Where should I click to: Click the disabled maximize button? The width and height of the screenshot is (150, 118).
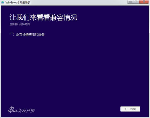[136, 2]
